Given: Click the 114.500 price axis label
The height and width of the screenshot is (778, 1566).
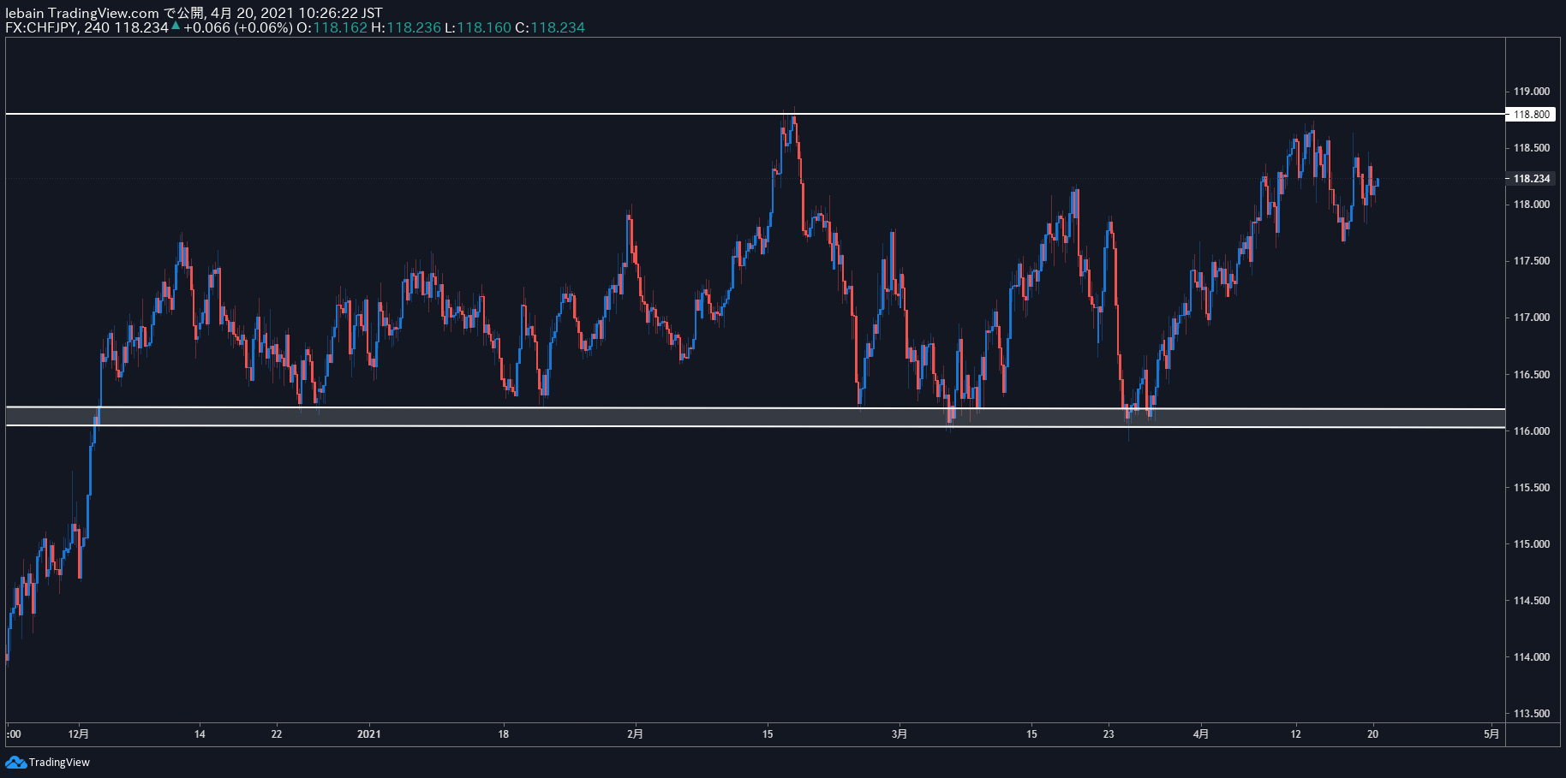Looking at the screenshot, I should point(1531,601).
